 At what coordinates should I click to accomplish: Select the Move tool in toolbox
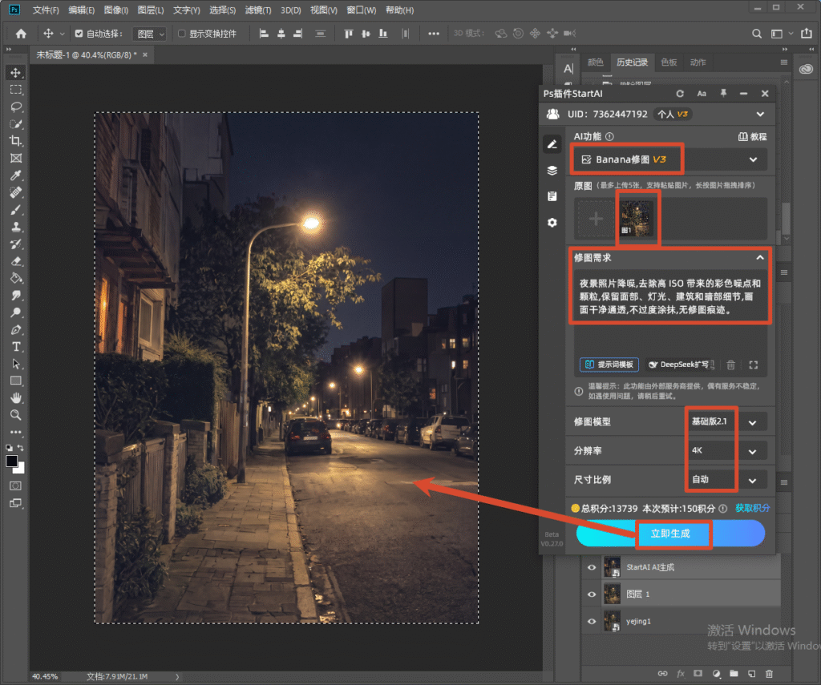coord(16,72)
